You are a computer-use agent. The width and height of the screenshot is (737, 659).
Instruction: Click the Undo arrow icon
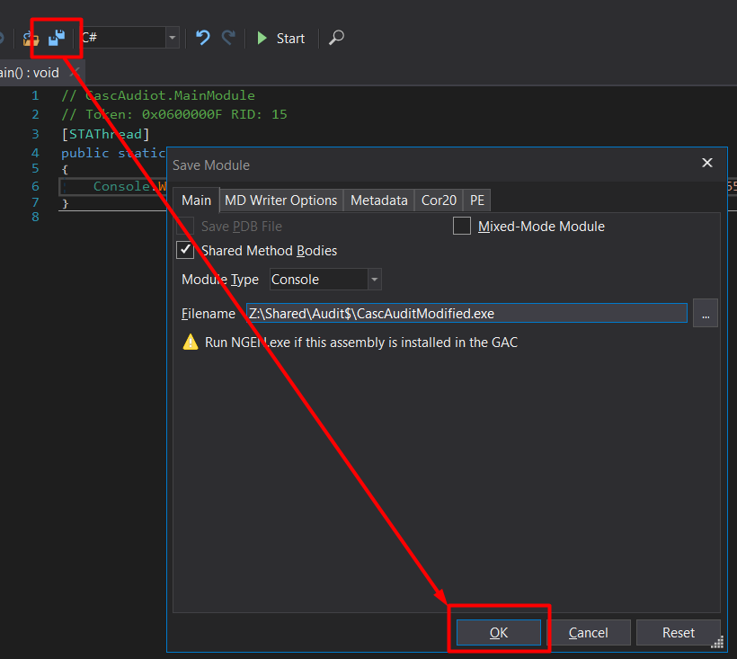point(203,38)
